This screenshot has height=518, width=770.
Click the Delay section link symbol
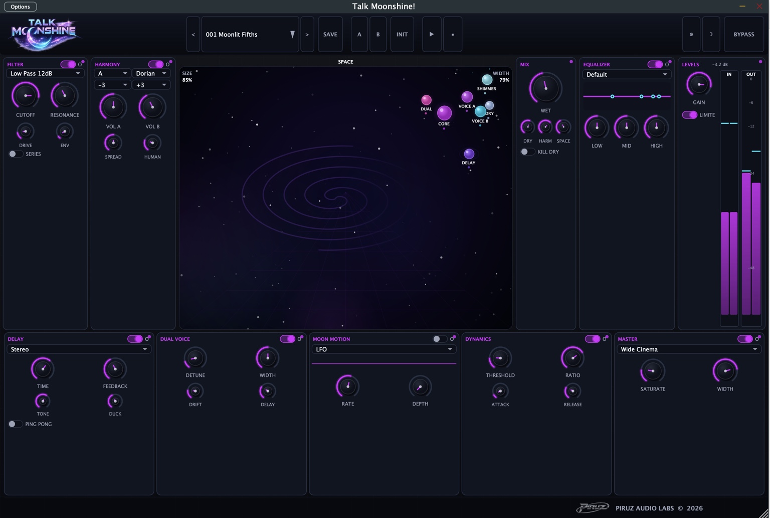[x=147, y=339]
